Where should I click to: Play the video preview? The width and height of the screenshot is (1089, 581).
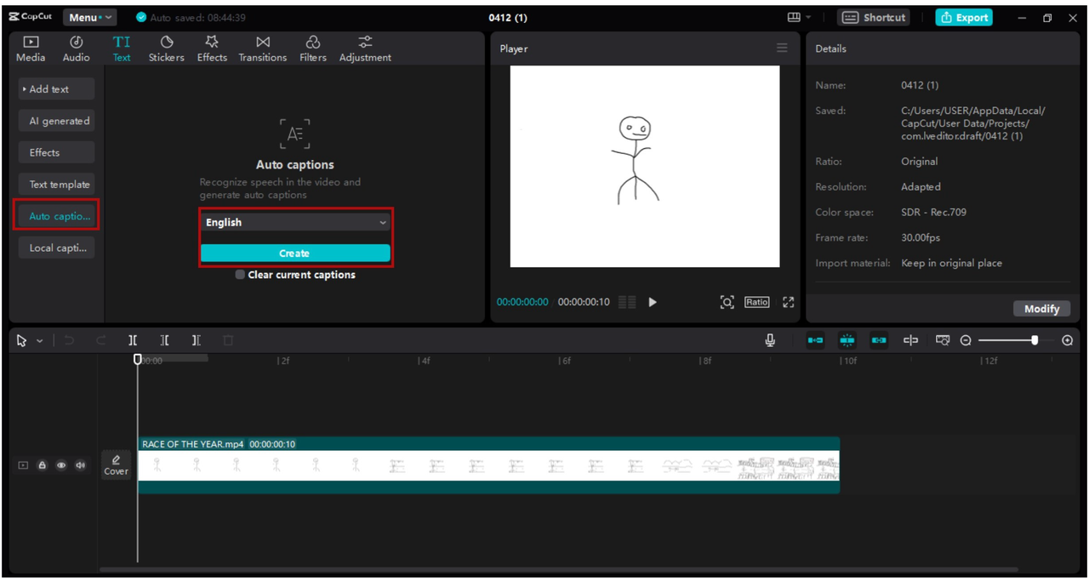point(653,302)
